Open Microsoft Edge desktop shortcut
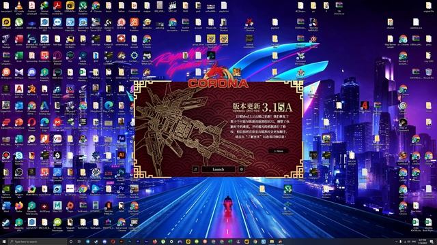This screenshot has width=437, height=245. (x=44, y=124)
